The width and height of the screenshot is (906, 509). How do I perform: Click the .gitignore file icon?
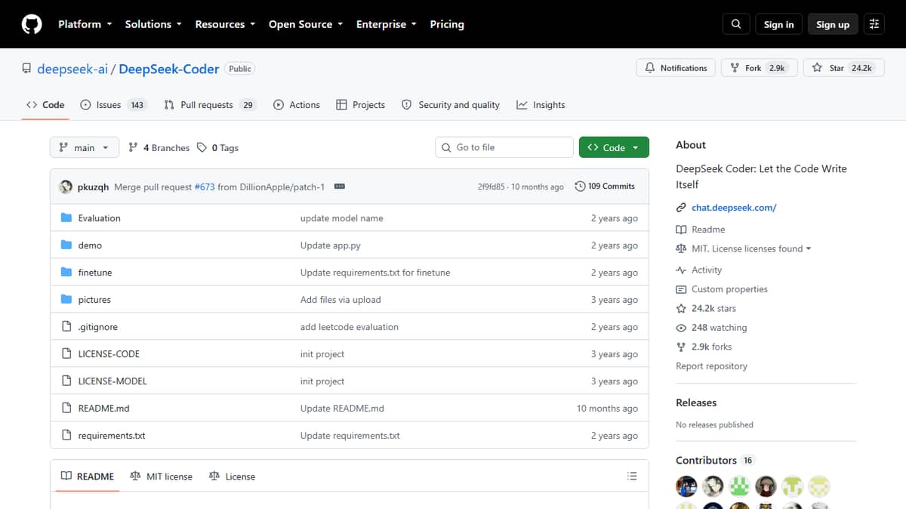point(66,327)
